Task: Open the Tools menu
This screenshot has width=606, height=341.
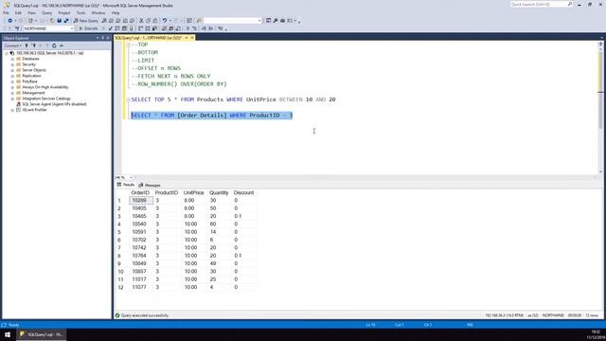Action: pos(80,12)
